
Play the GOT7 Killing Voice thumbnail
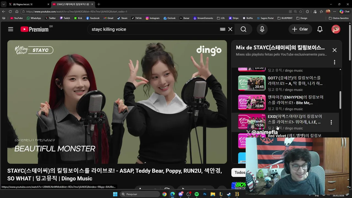coord(252,83)
